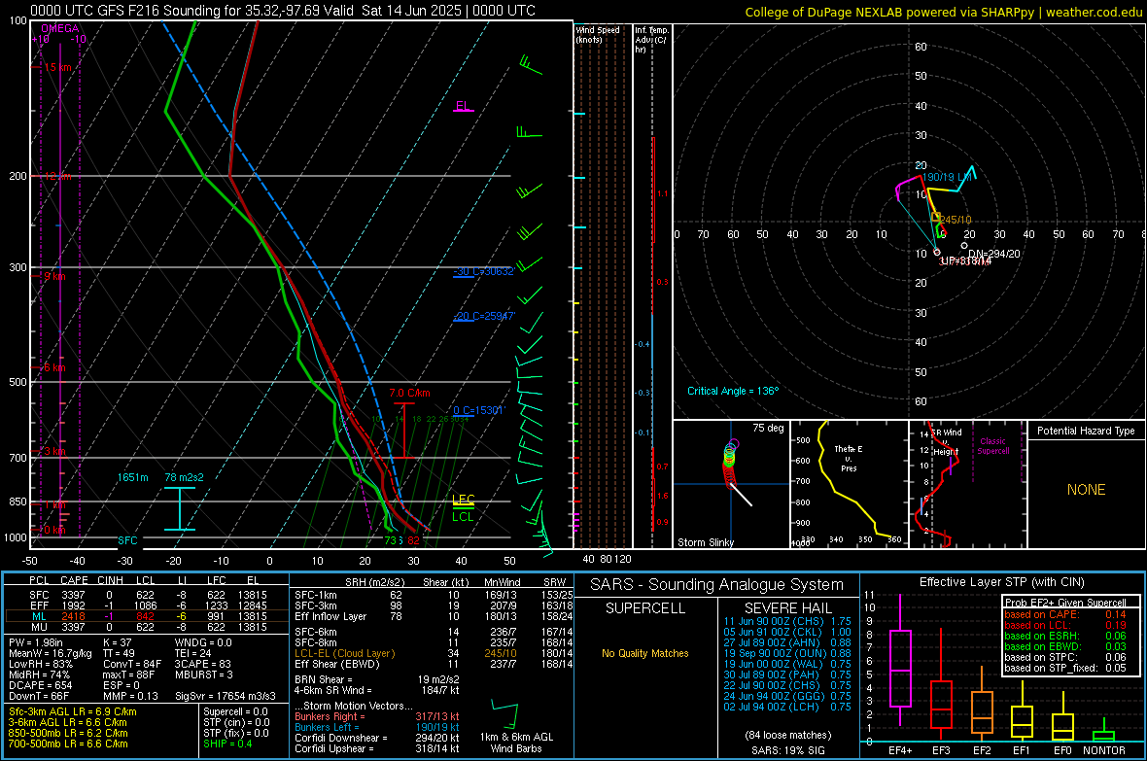Click the "SR Wind v. Height" inset label
Viewport: 1147px width, 761px height.
click(946, 442)
